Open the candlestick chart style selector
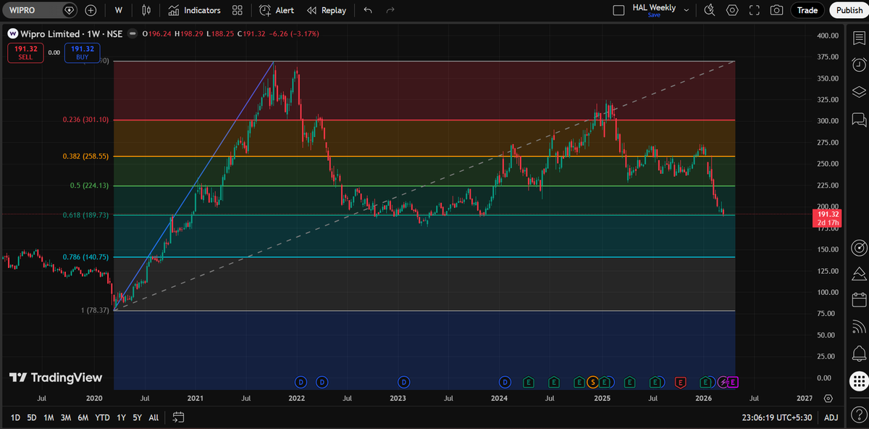 pyautogui.click(x=147, y=10)
